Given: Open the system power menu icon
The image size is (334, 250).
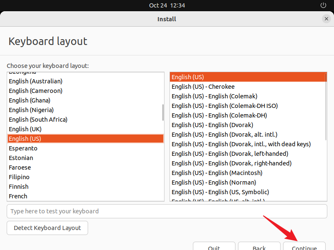Looking at the screenshot, I should [323, 5].
